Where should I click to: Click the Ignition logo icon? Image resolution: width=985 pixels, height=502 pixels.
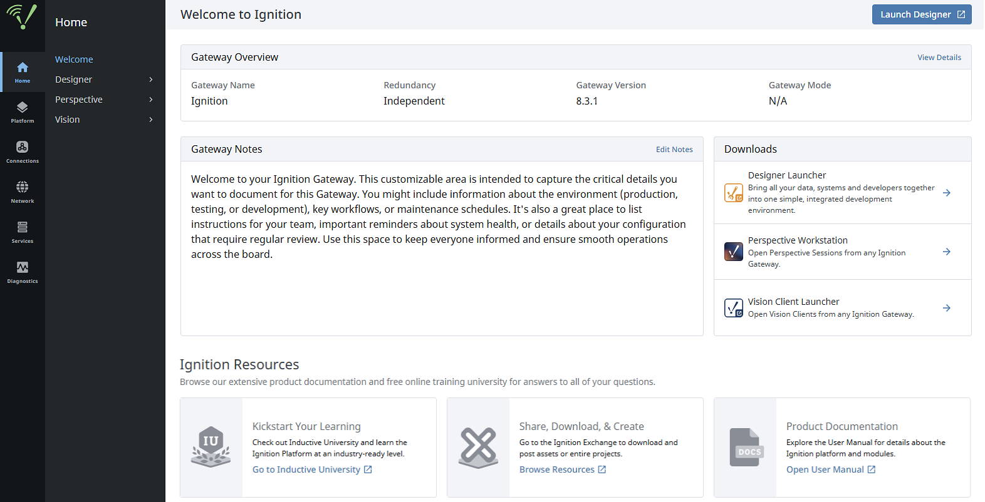click(22, 17)
